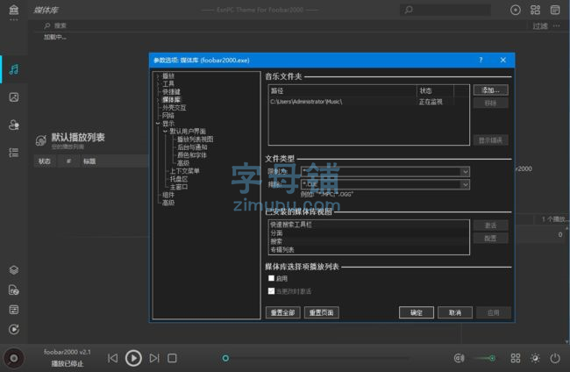Click the power icon in playback bar
The height and width of the screenshot is (372, 570).
click(555, 358)
